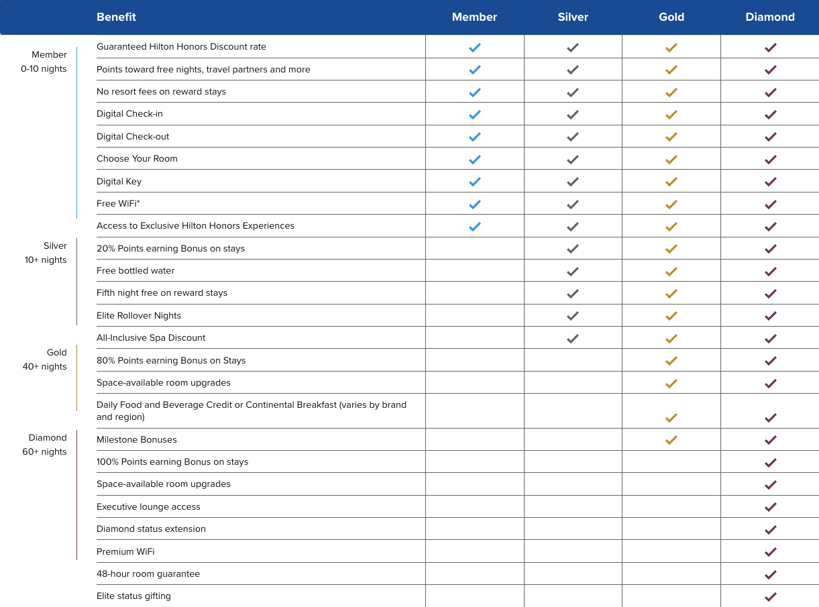Click the Silver column header
This screenshot has height=607, width=819.
(573, 17)
